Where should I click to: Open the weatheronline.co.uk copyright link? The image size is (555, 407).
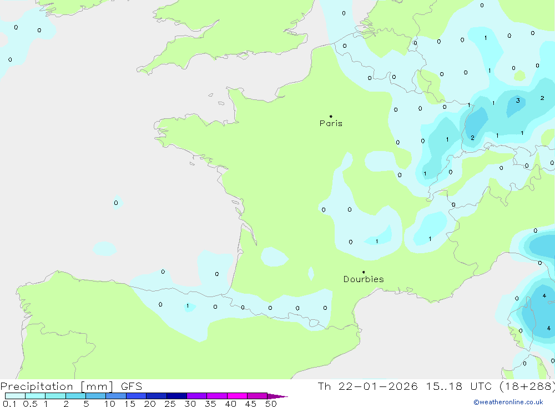[x=508, y=402]
